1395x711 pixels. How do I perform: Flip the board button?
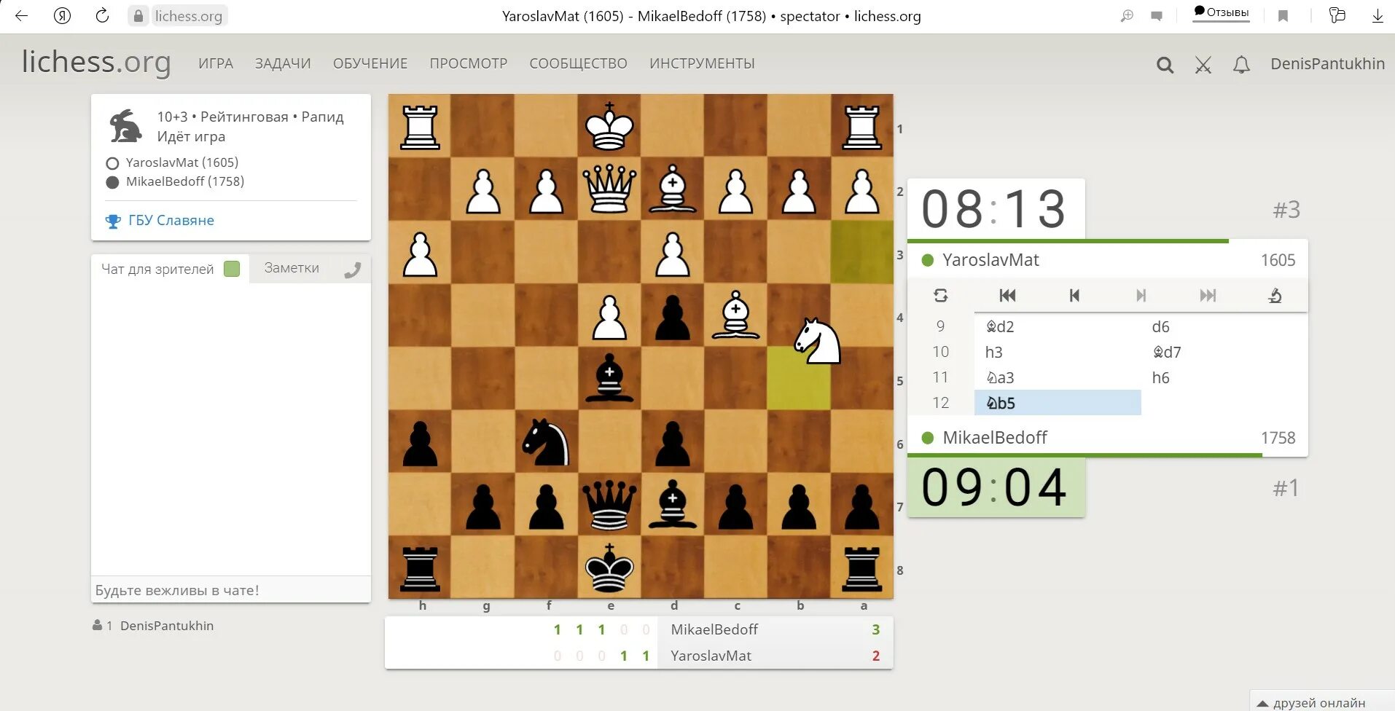[940, 295]
